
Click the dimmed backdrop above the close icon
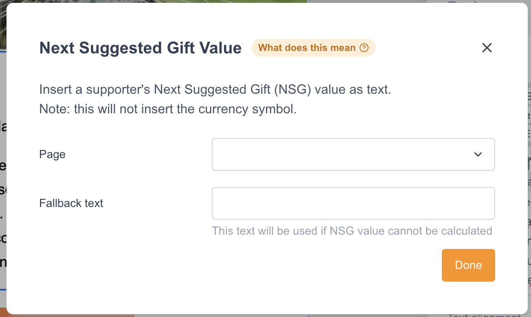487,1
